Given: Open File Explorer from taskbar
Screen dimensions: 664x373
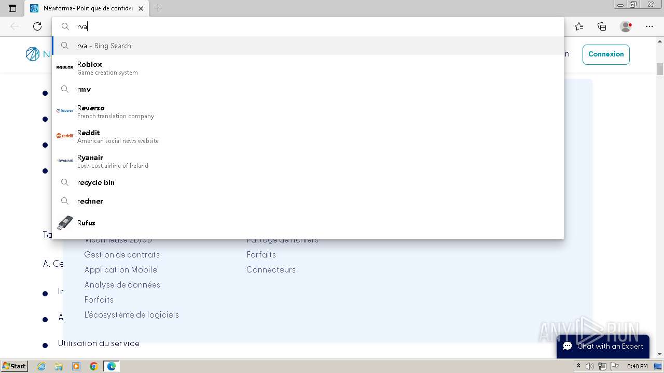Looking at the screenshot, I should click(59, 366).
